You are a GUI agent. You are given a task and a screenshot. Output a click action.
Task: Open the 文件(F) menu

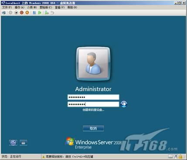pos(7,7)
